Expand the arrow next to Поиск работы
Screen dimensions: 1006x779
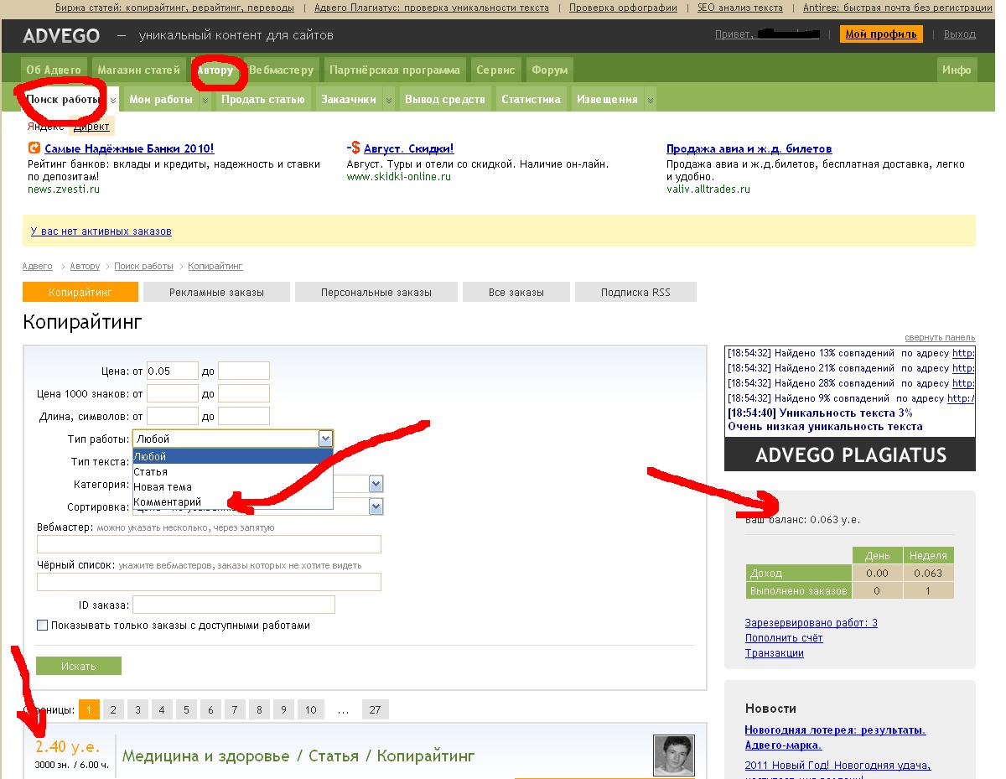pyautogui.click(x=113, y=100)
